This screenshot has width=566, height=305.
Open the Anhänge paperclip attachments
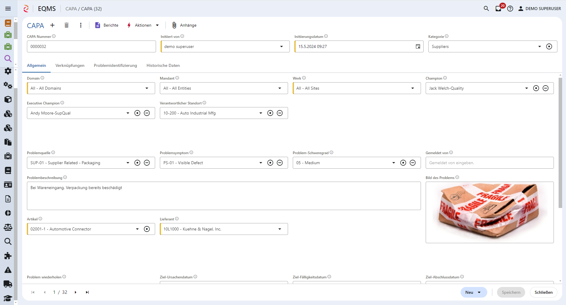184,25
